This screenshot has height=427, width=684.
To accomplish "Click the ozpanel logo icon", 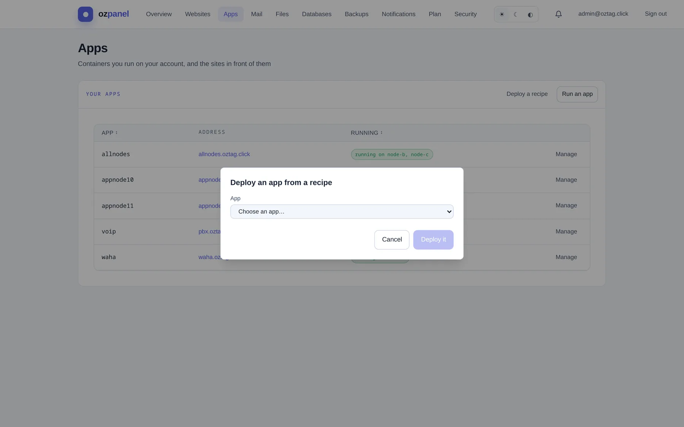I will click(x=85, y=14).
